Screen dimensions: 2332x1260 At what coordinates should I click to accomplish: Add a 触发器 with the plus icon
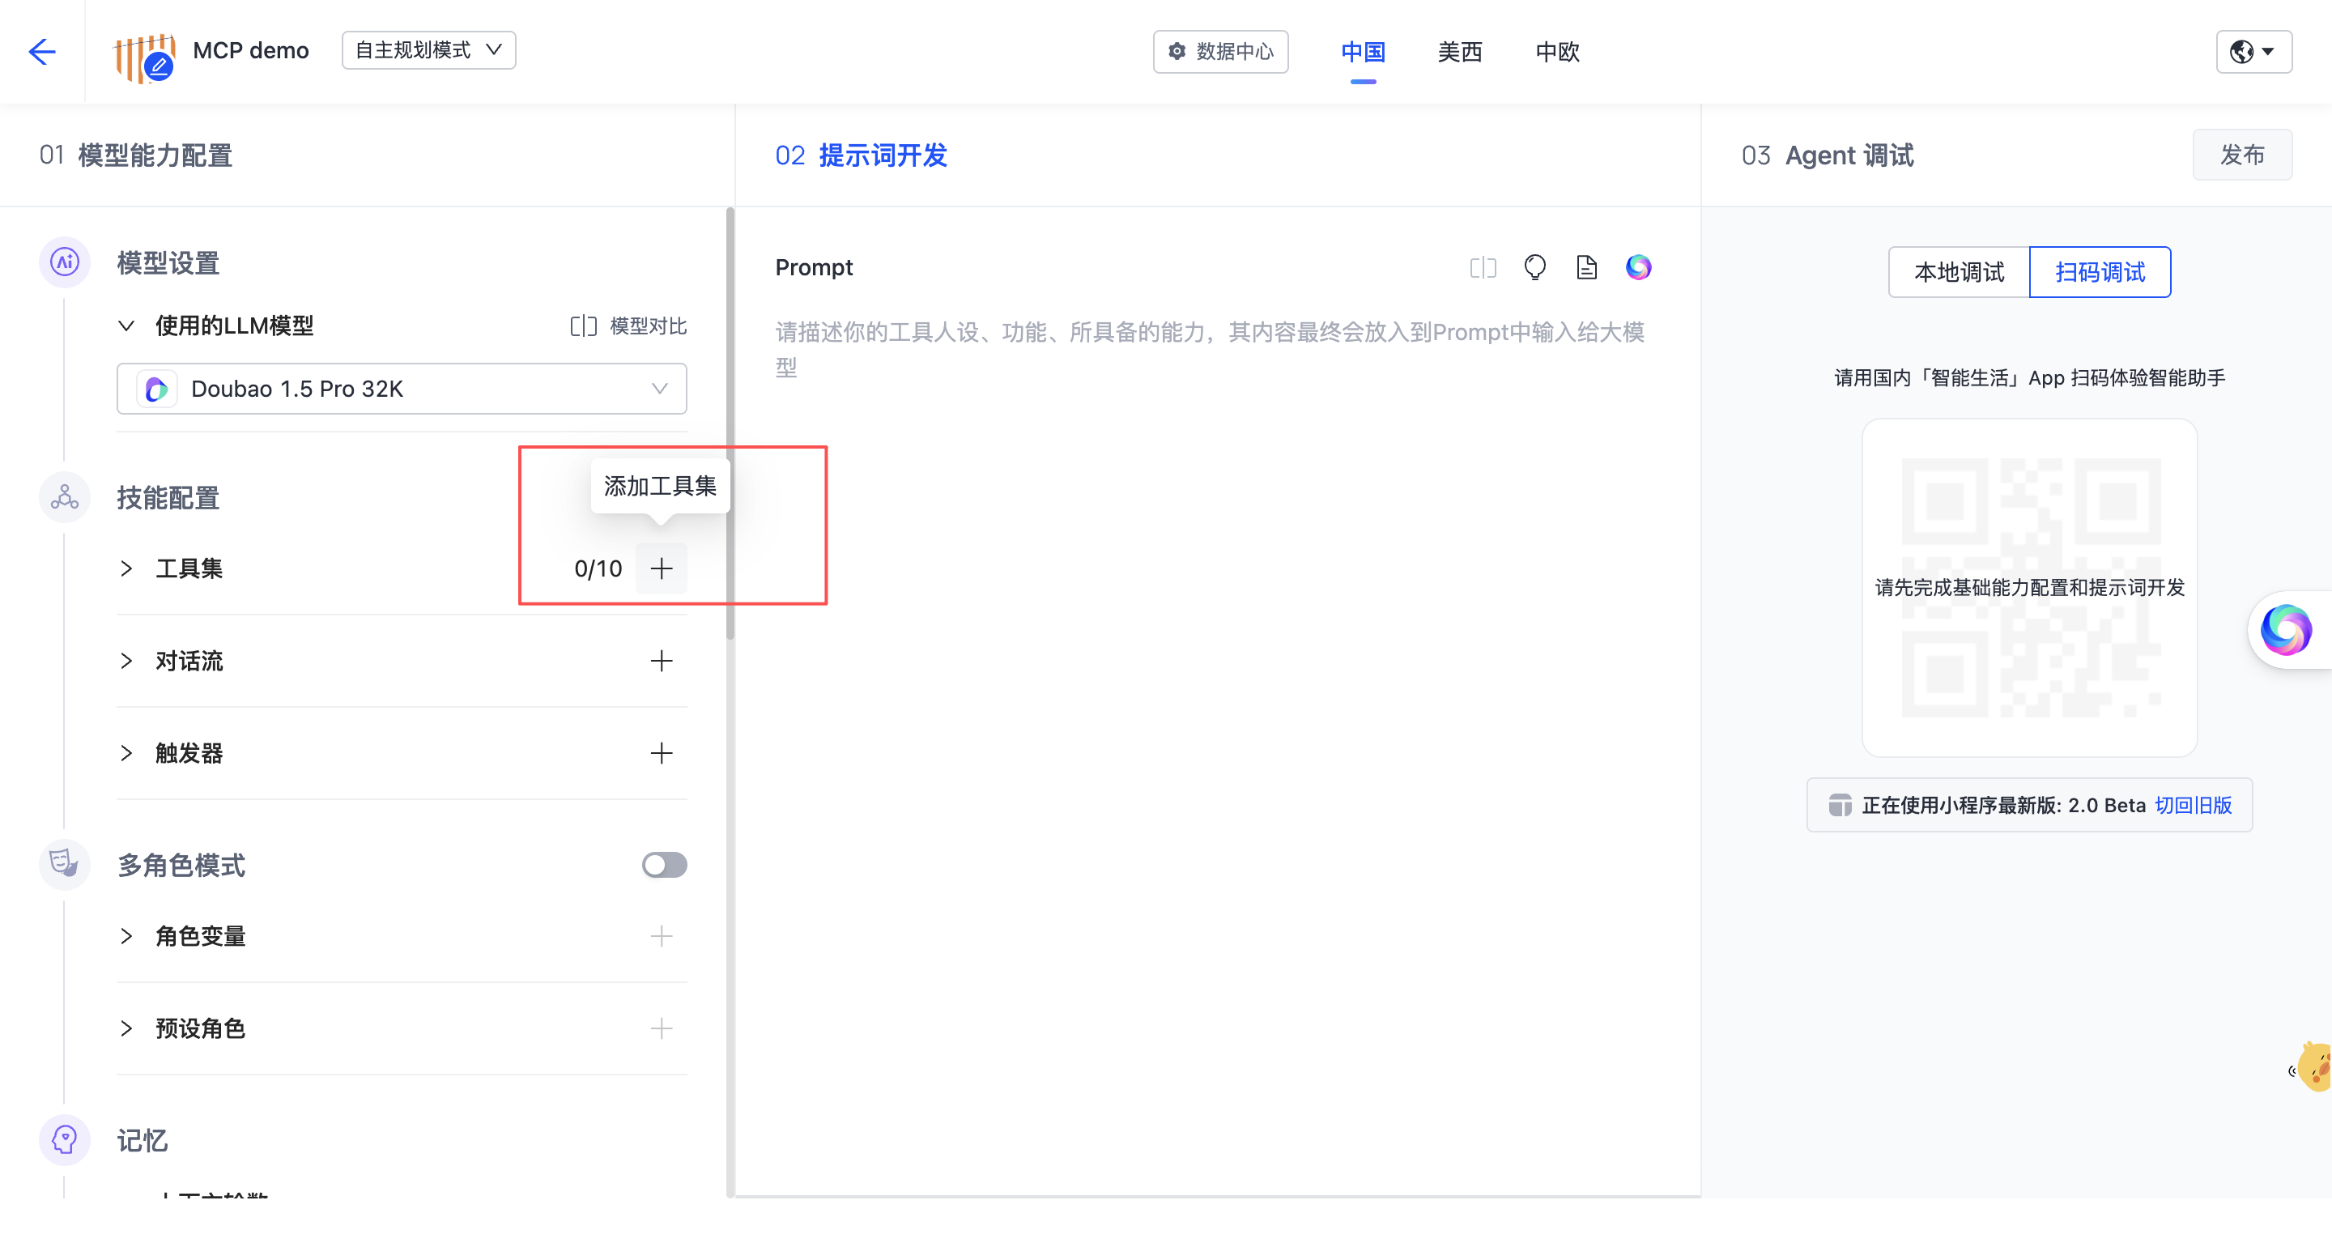coord(661,753)
